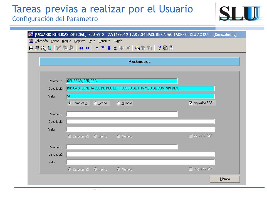Open the Editar menu
The height and width of the screenshot is (200, 267).
[x=55, y=41]
